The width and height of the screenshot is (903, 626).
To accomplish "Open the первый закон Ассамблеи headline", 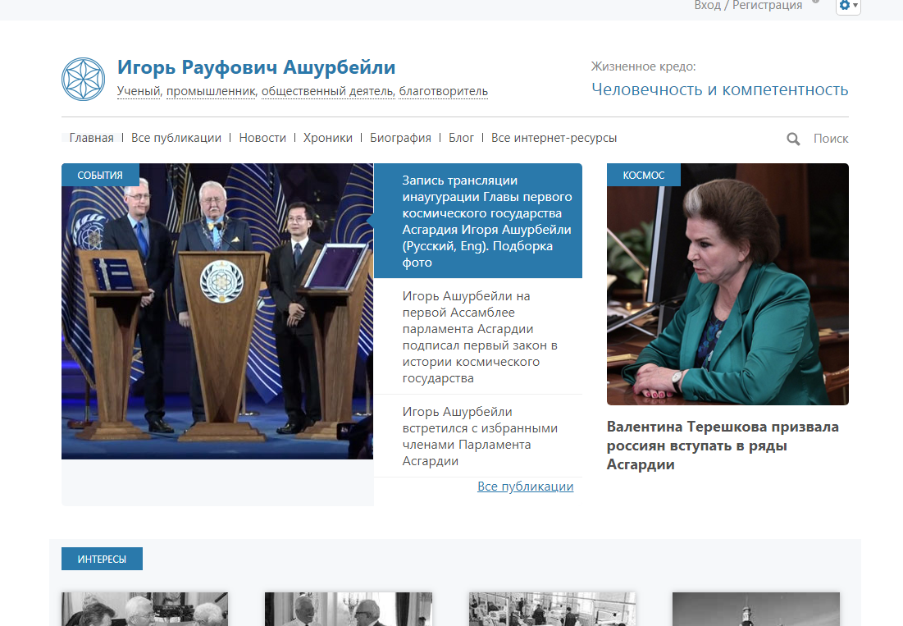I will pyautogui.click(x=478, y=337).
